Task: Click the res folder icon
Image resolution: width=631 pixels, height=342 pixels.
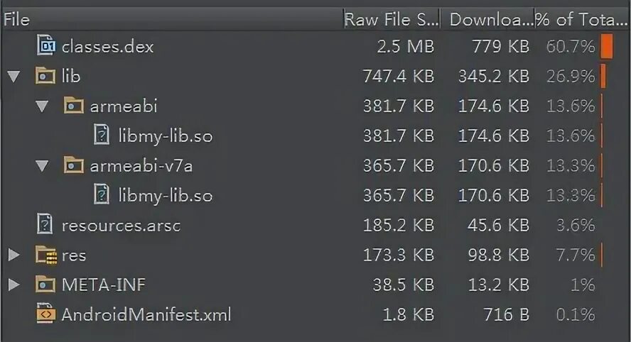Action: coord(45,255)
